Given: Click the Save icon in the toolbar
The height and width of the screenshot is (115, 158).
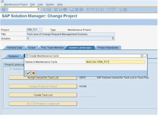Looking at the screenshot, I should tap(49, 10).
